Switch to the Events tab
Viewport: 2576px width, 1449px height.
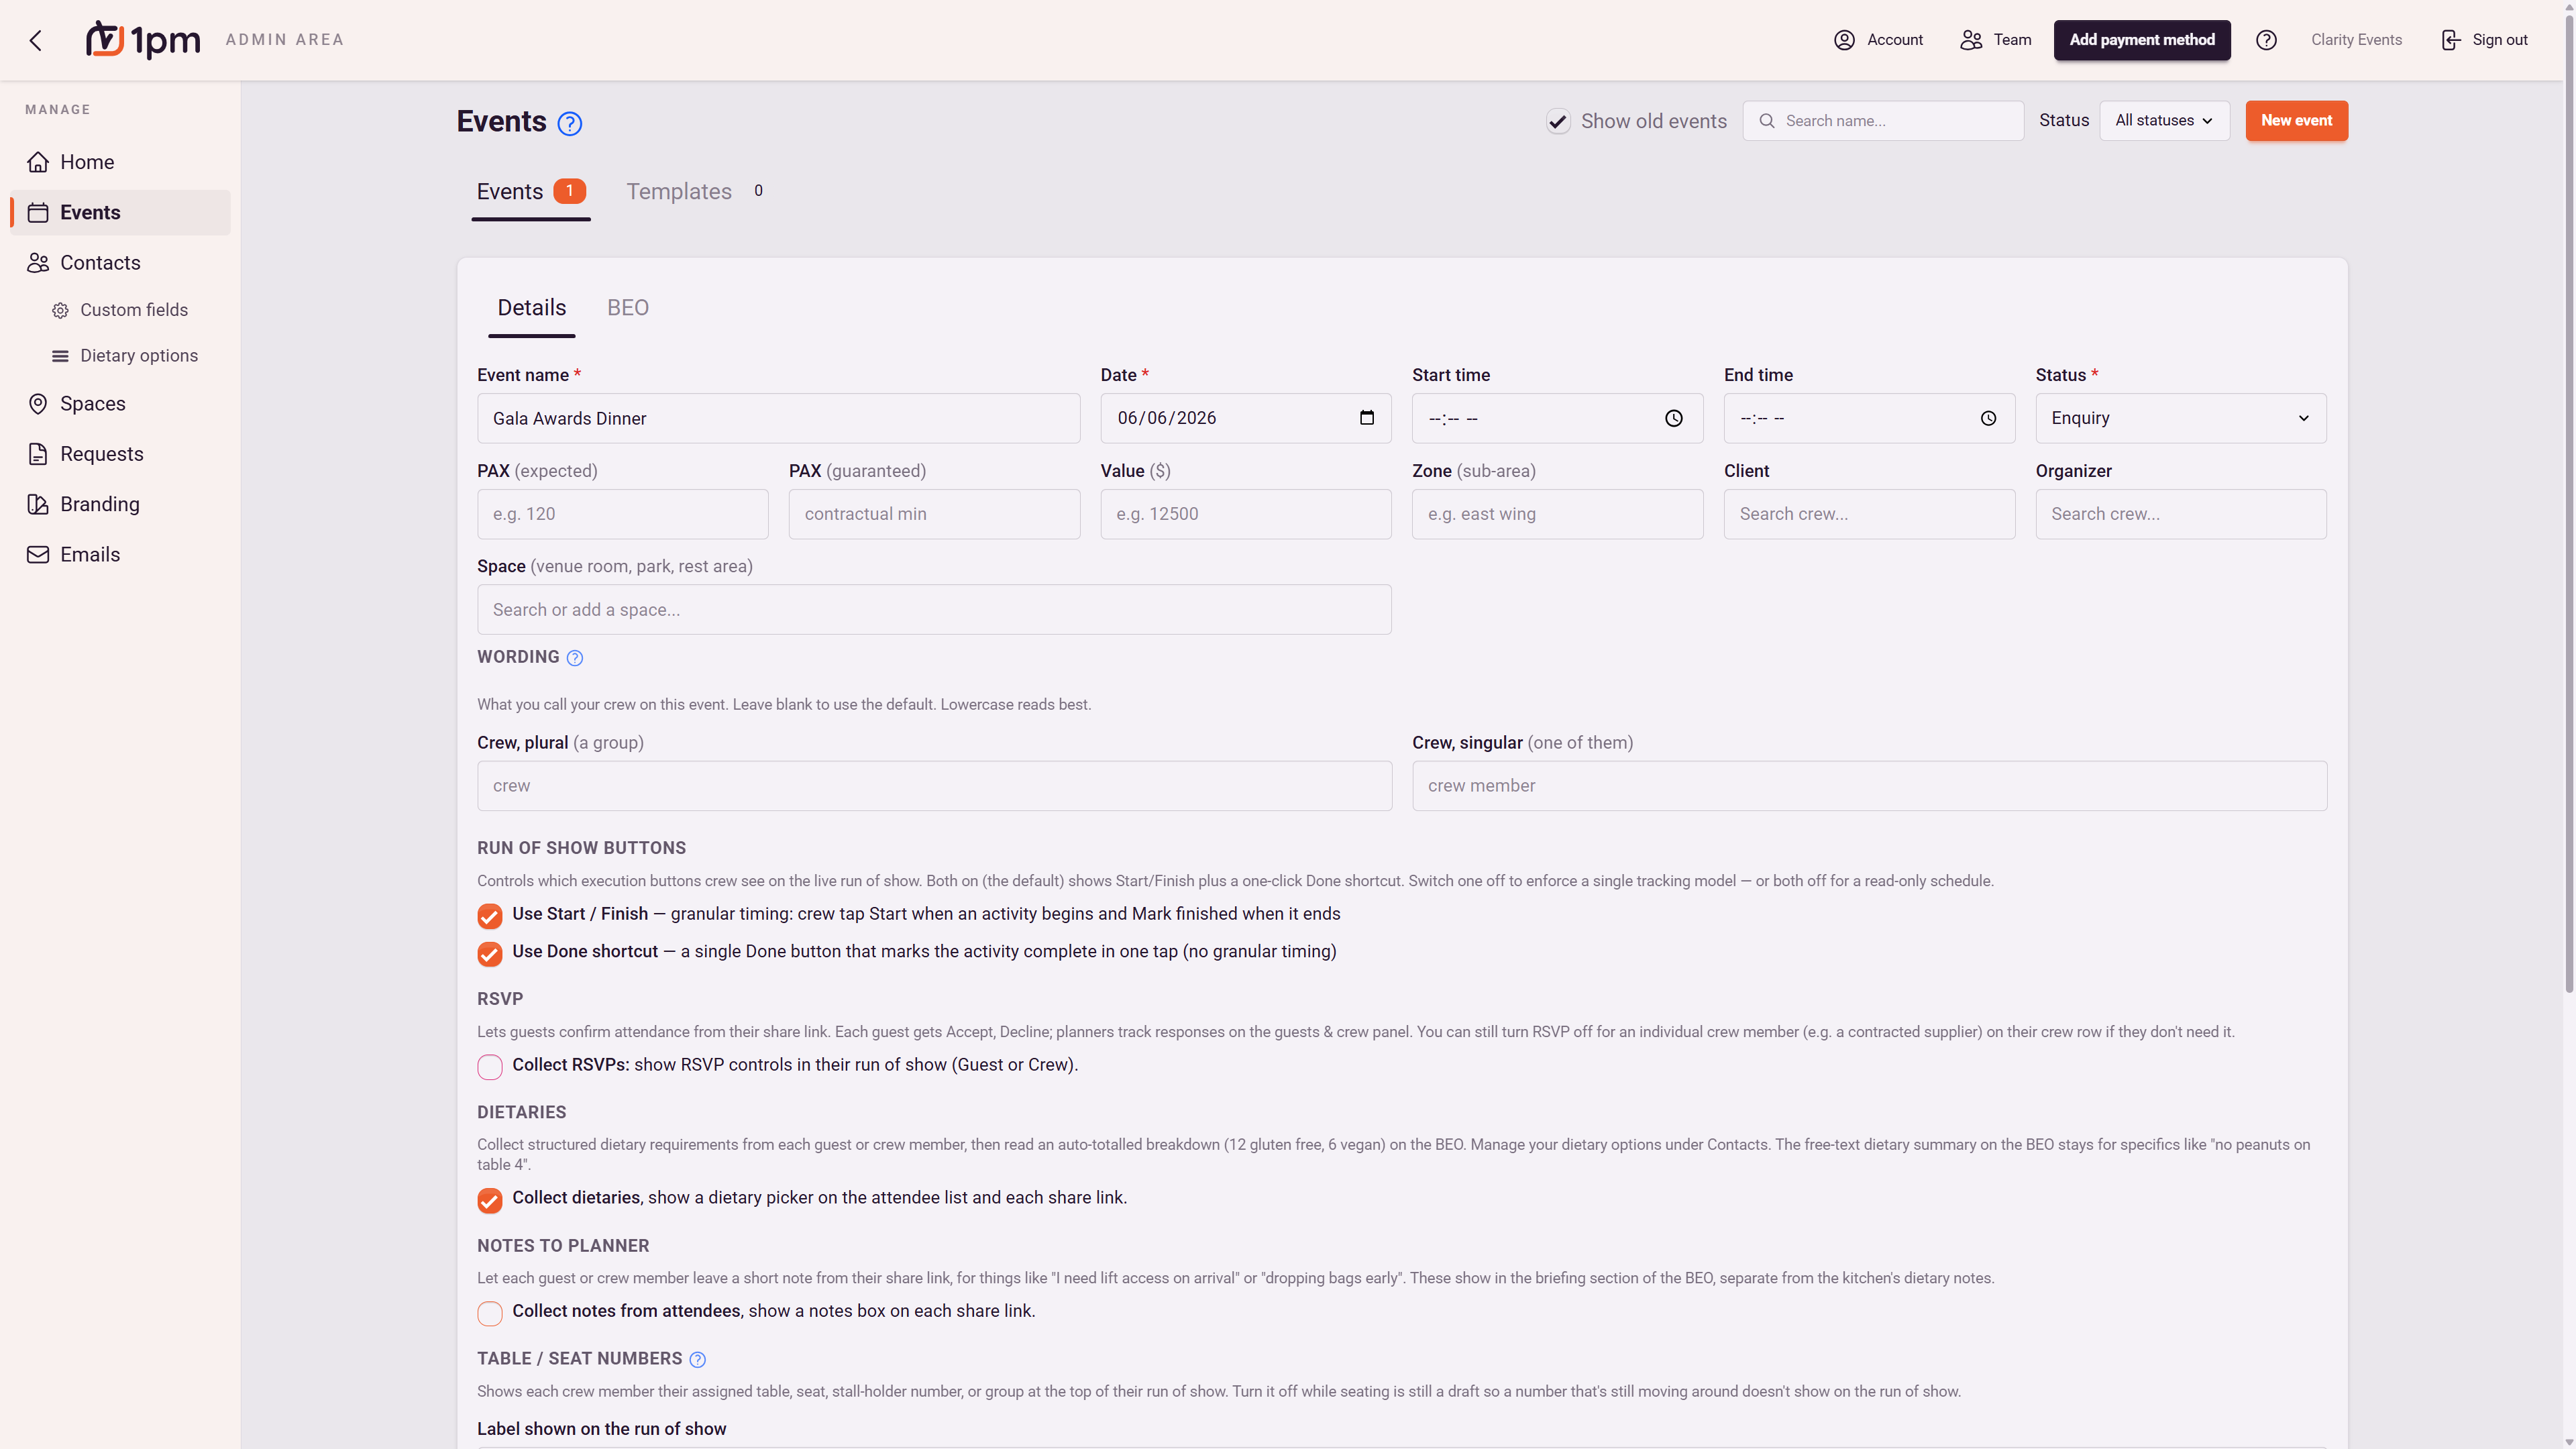(x=531, y=192)
